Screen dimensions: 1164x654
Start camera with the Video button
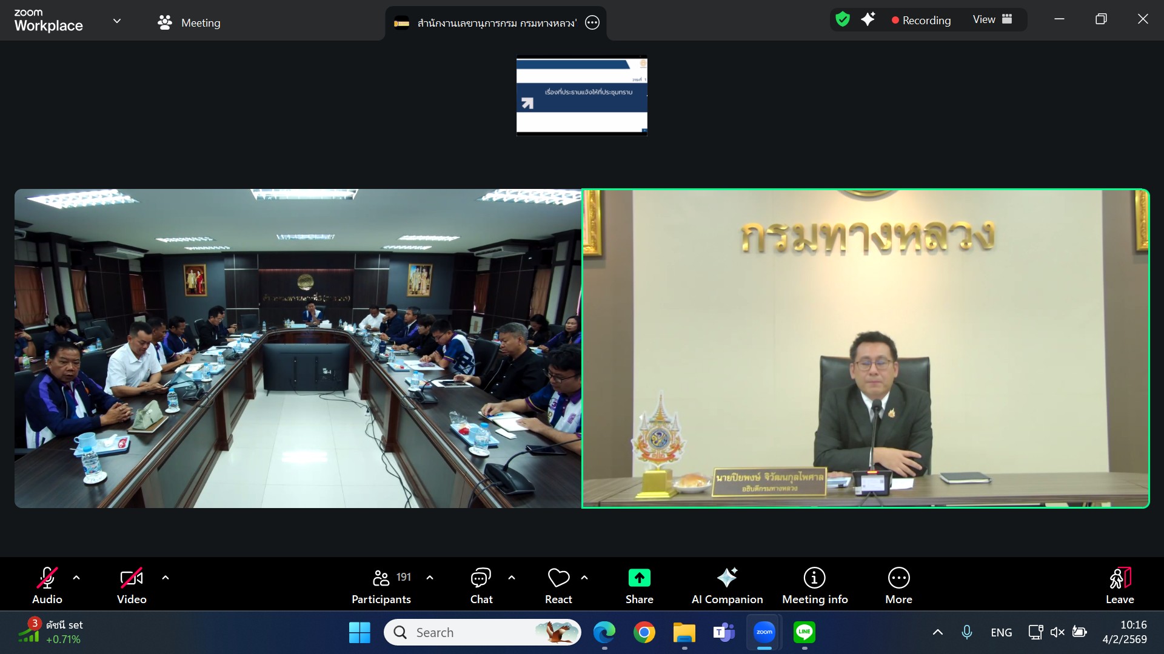point(132,586)
